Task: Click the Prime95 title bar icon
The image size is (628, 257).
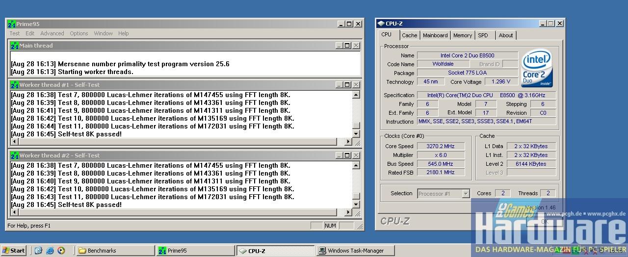Action: click(x=12, y=24)
